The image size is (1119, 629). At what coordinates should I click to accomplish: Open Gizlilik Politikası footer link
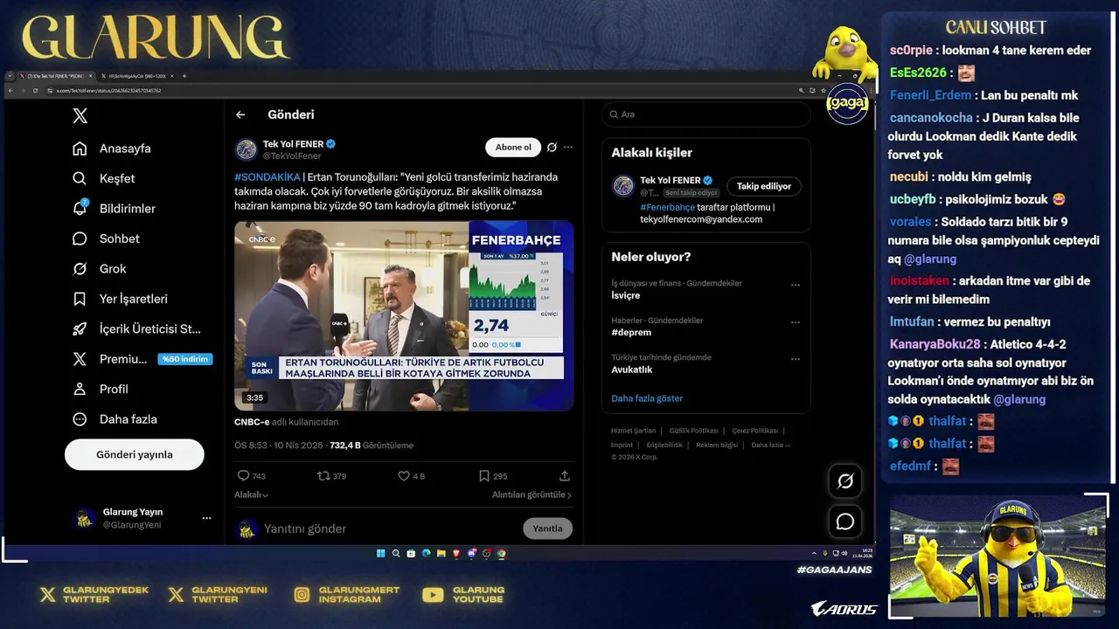coord(694,431)
